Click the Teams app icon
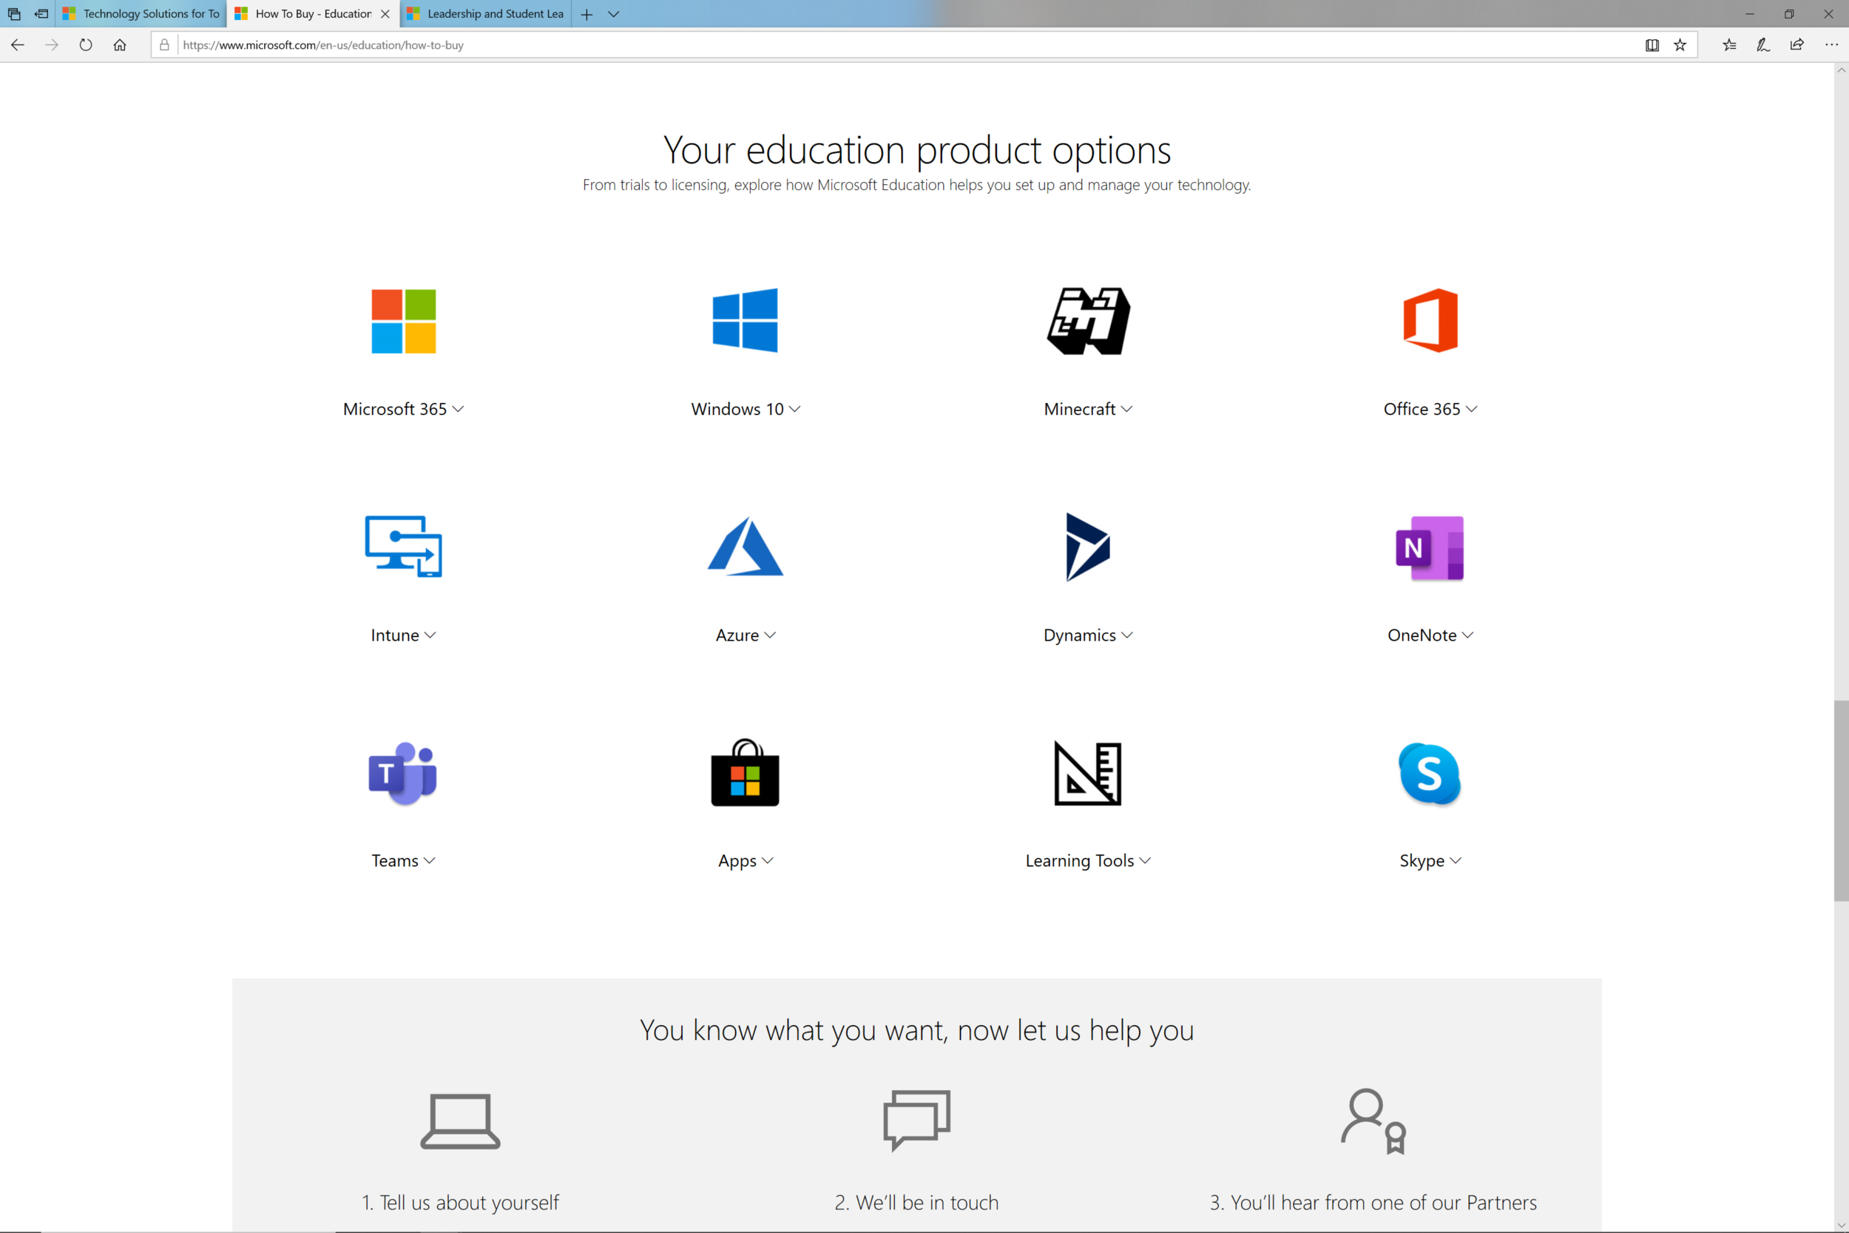 coord(403,774)
